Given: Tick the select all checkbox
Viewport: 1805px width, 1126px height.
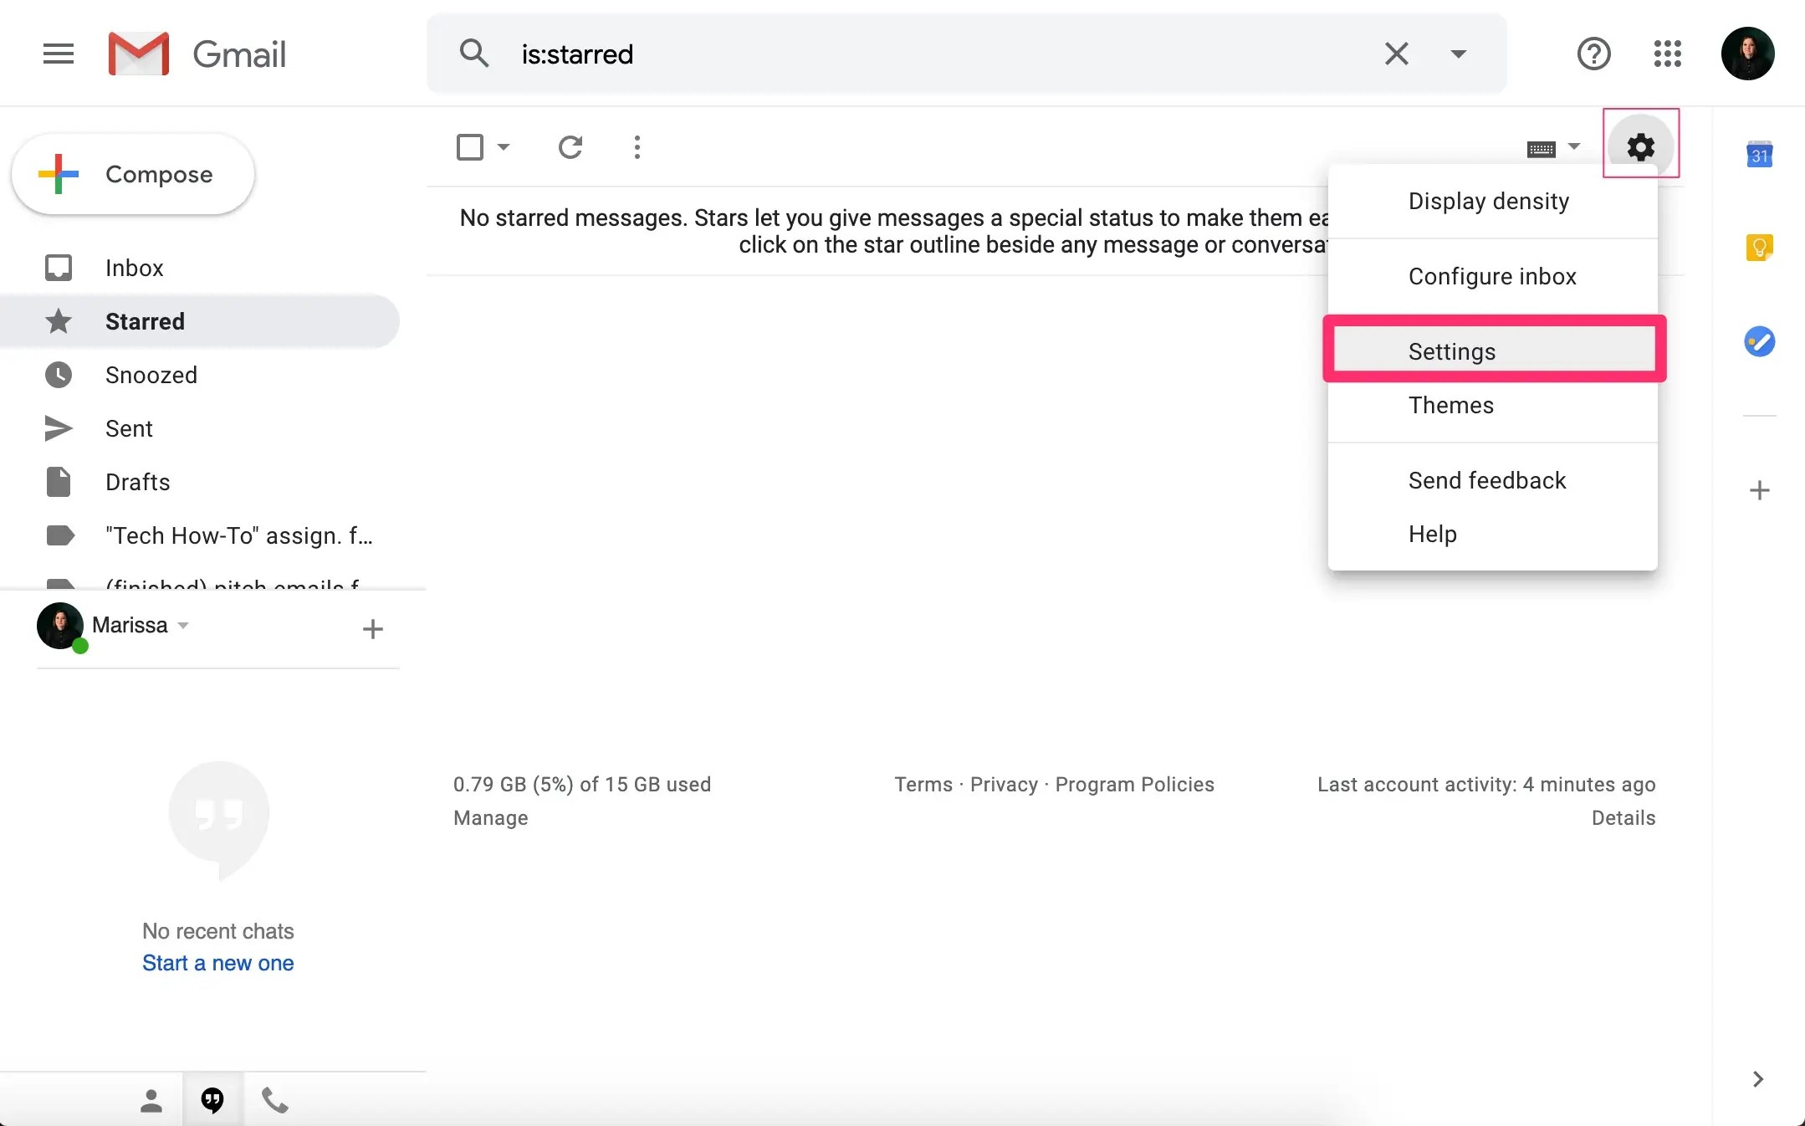Looking at the screenshot, I should 470,147.
